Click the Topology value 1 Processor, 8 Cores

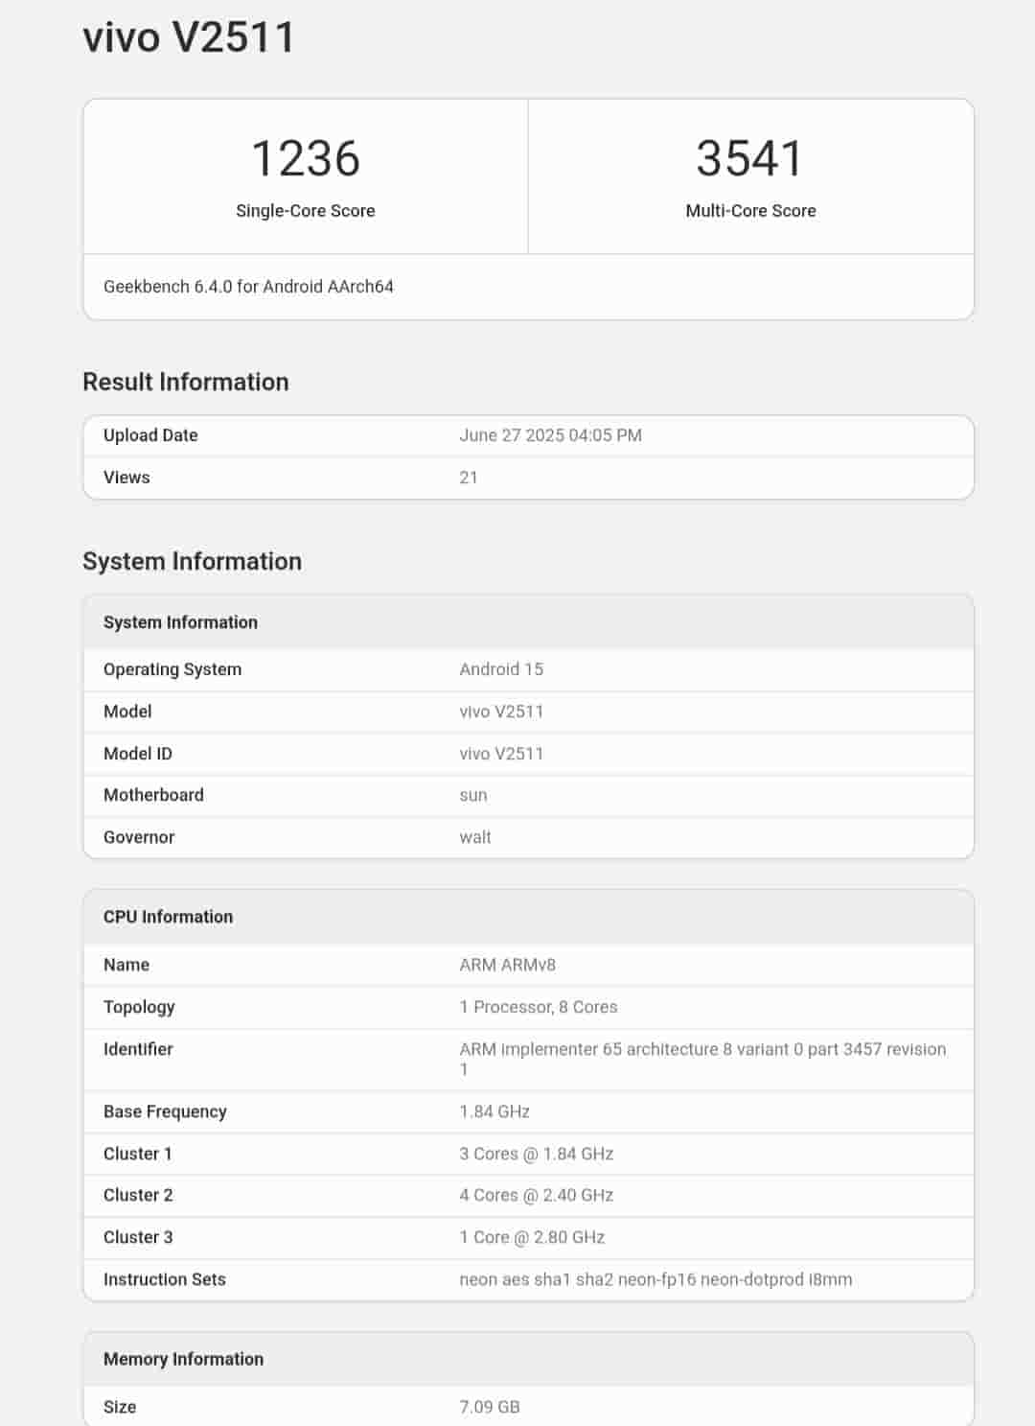tap(538, 1007)
